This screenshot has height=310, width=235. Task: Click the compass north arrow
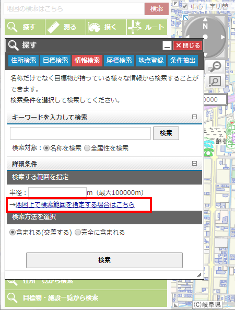(205, 19)
